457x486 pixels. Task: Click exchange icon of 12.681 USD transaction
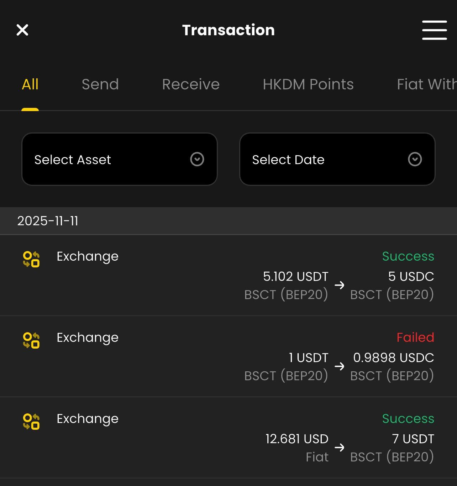point(31,421)
